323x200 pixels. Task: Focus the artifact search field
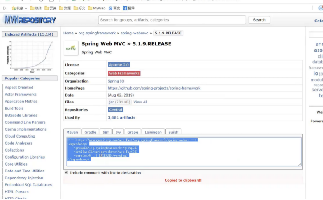click(x=172, y=20)
